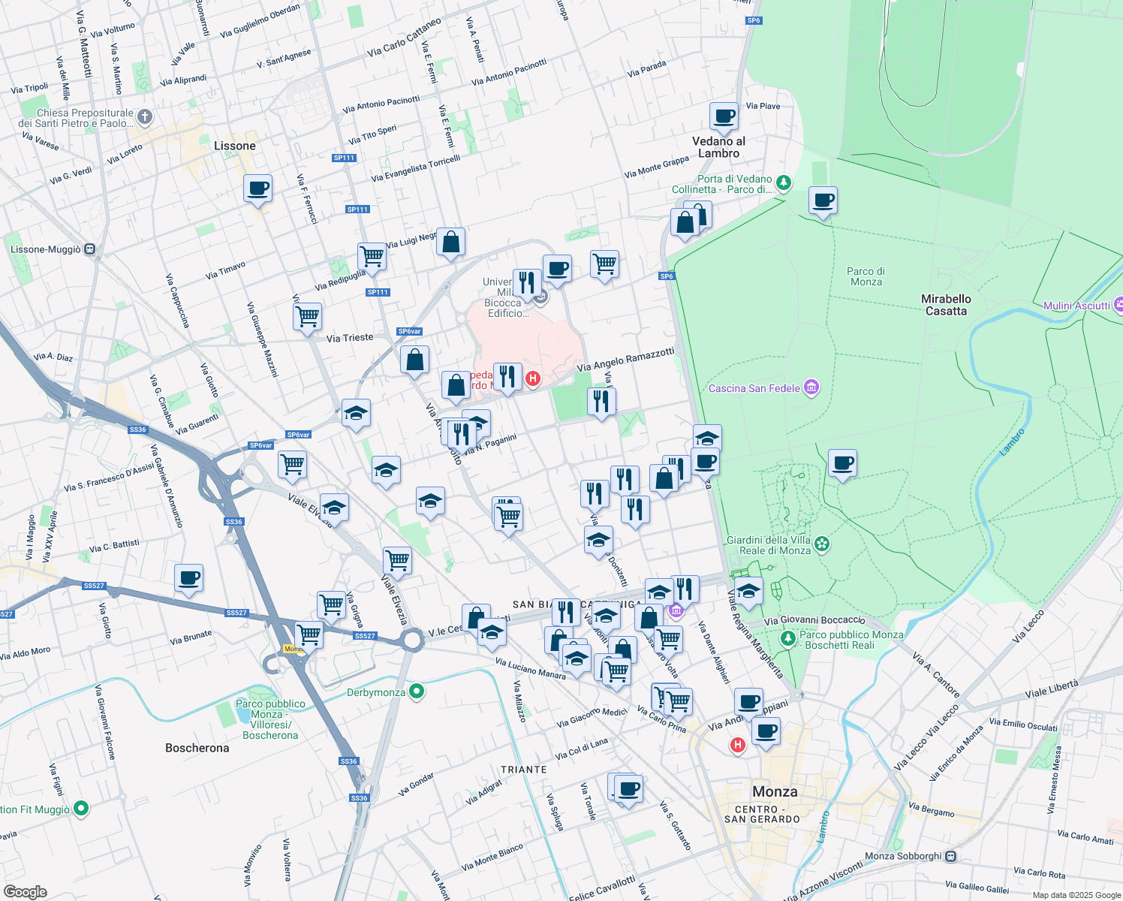Open the red hospital H marker near Via Ramazzotti
The width and height of the screenshot is (1123, 901).
[x=533, y=378]
